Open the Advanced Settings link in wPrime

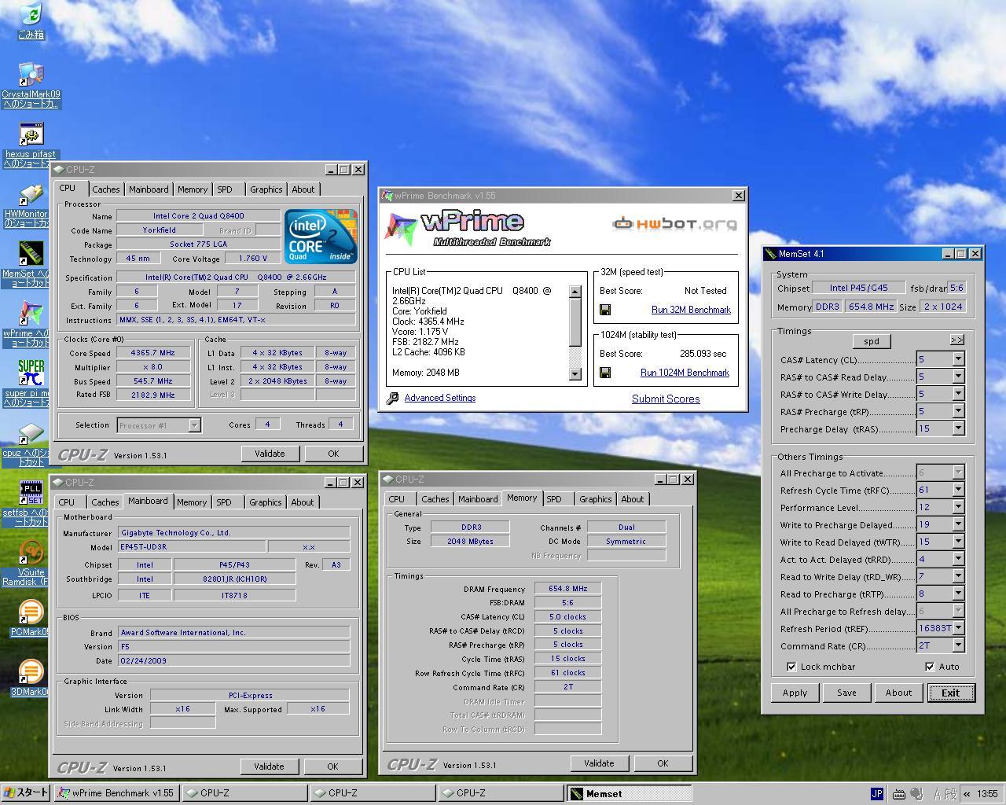point(440,398)
